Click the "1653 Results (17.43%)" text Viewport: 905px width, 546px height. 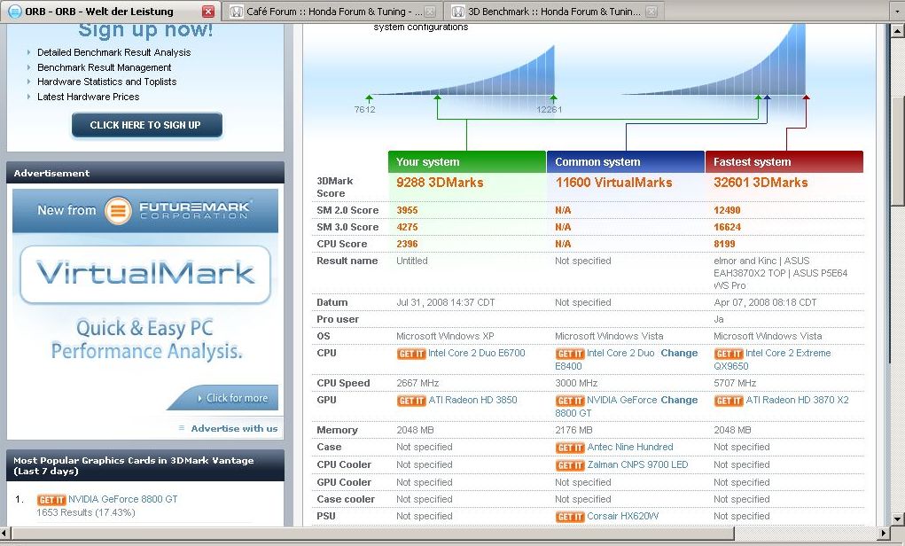click(x=86, y=512)
